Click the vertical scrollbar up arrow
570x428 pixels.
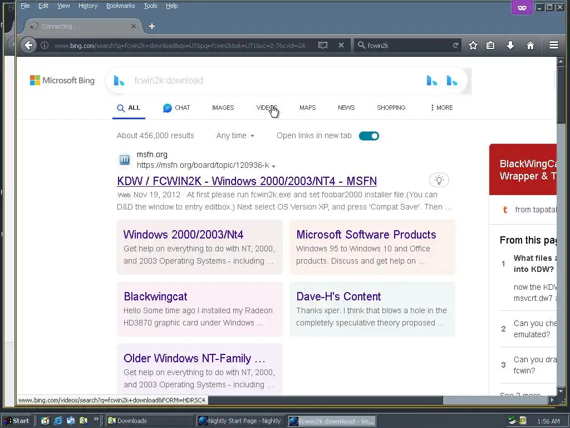pos(561,61)
